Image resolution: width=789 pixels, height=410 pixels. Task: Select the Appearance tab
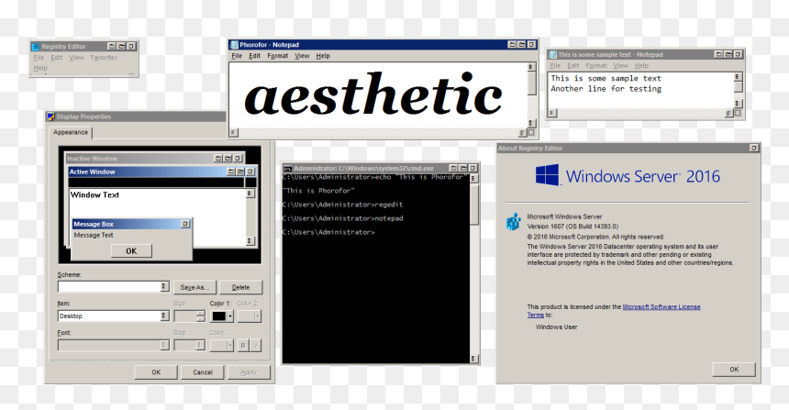[71, 132]
